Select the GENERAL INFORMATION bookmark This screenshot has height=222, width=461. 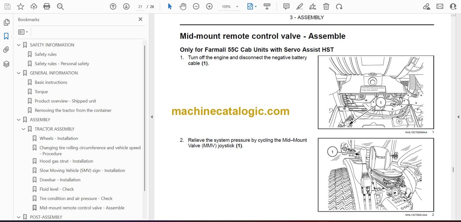[x=54, y=73]
